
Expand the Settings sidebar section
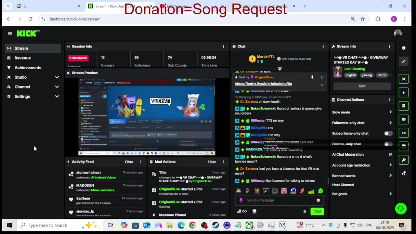tap(57, 97)
